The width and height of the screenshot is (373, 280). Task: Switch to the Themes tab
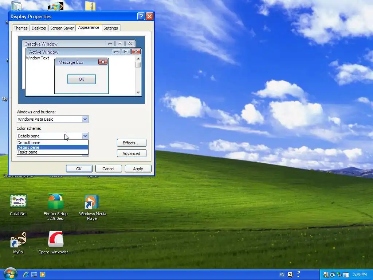pyautogui.click(x=21, y=28)
